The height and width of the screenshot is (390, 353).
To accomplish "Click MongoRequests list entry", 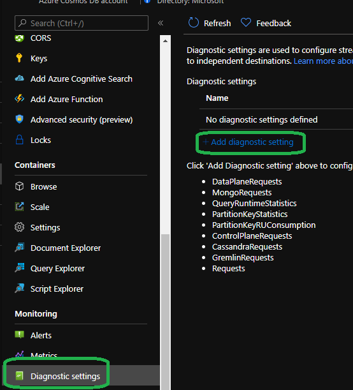I will tap(241, 193).
